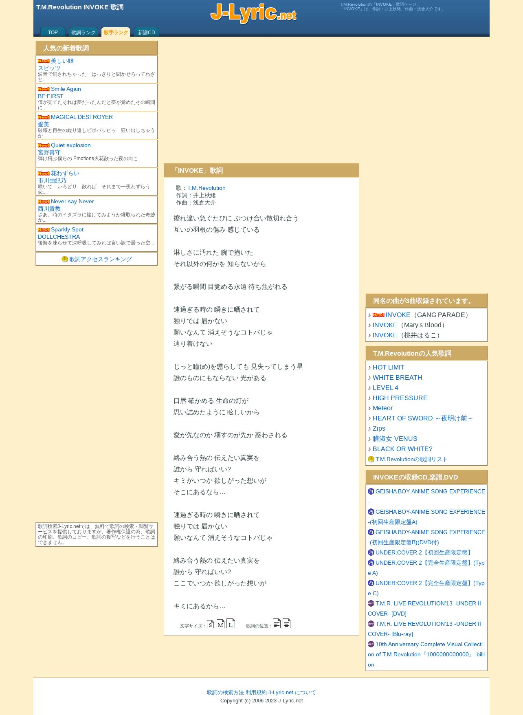Open artist 西川貴教 page

coord(49,209)
